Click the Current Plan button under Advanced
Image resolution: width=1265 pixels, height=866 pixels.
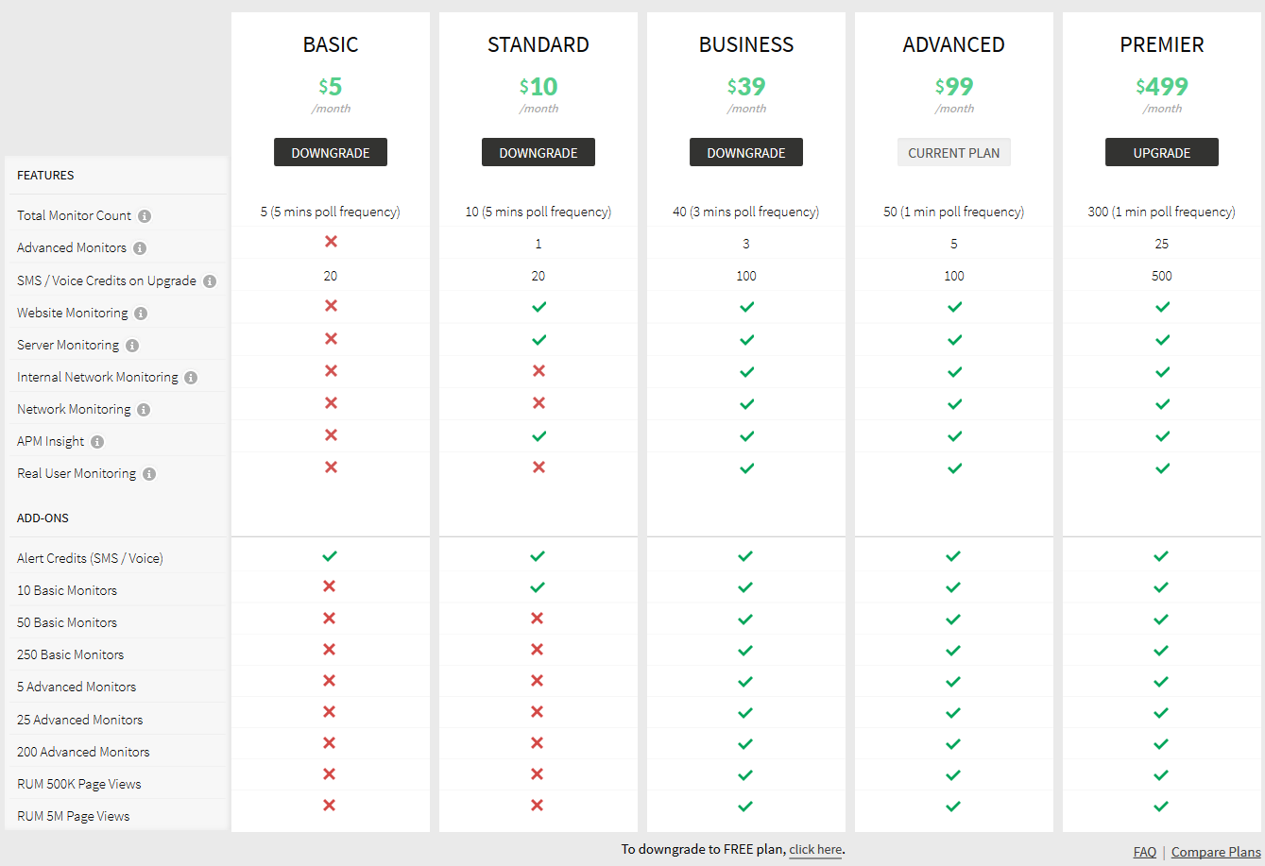click(x=954, y=153)
